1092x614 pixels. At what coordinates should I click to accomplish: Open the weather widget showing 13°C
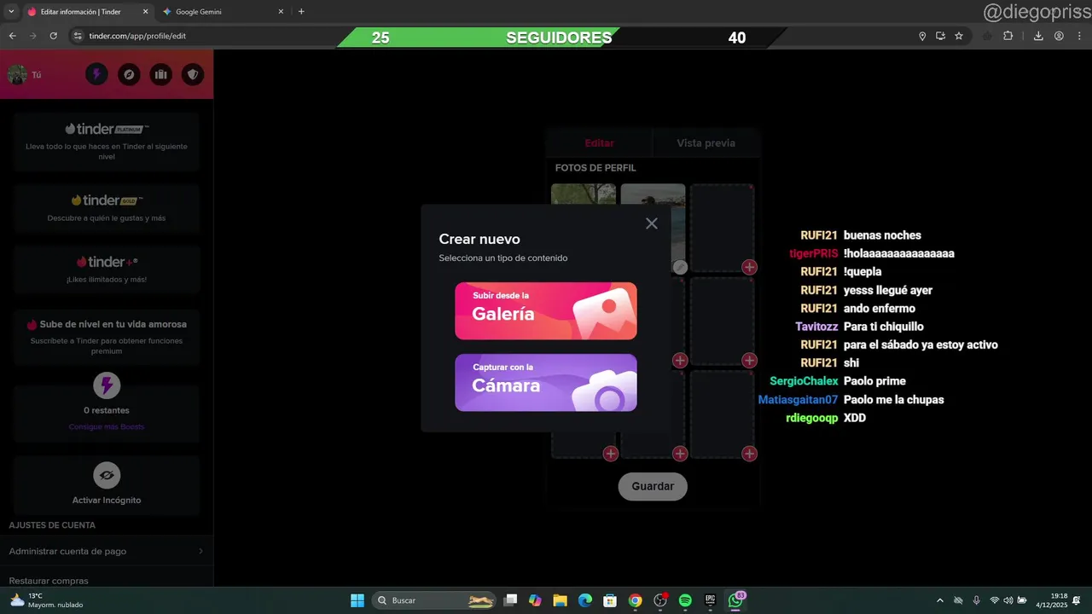click(x=47, y=600)
